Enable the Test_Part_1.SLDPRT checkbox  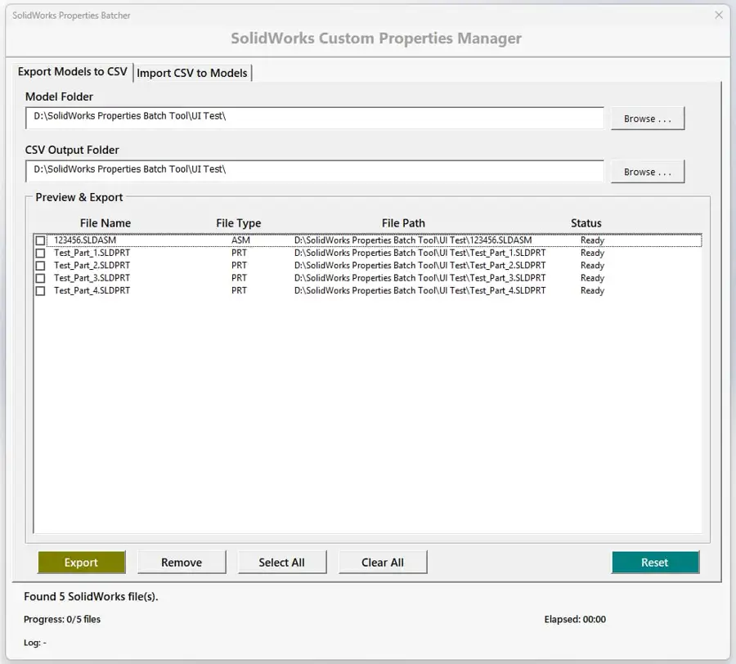click(x=40, y=253)
